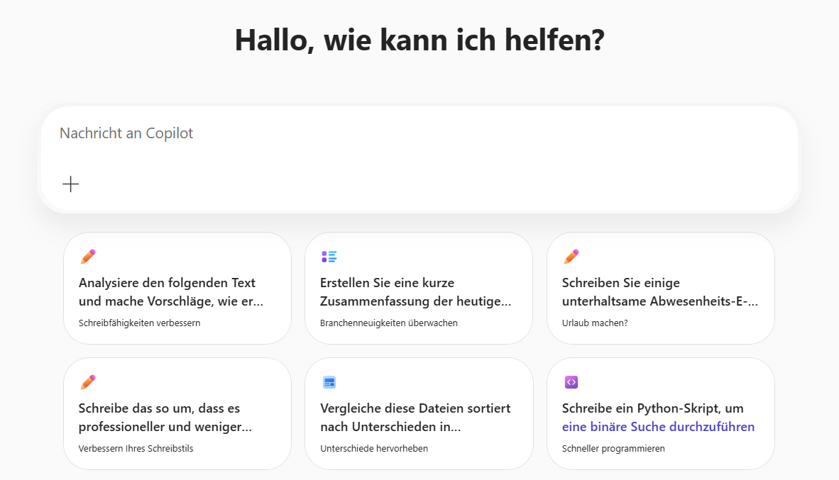Select 'Schreibe das so um, dass es' prompt title
The height and width of the screenshot is (480, 839).
165,418
